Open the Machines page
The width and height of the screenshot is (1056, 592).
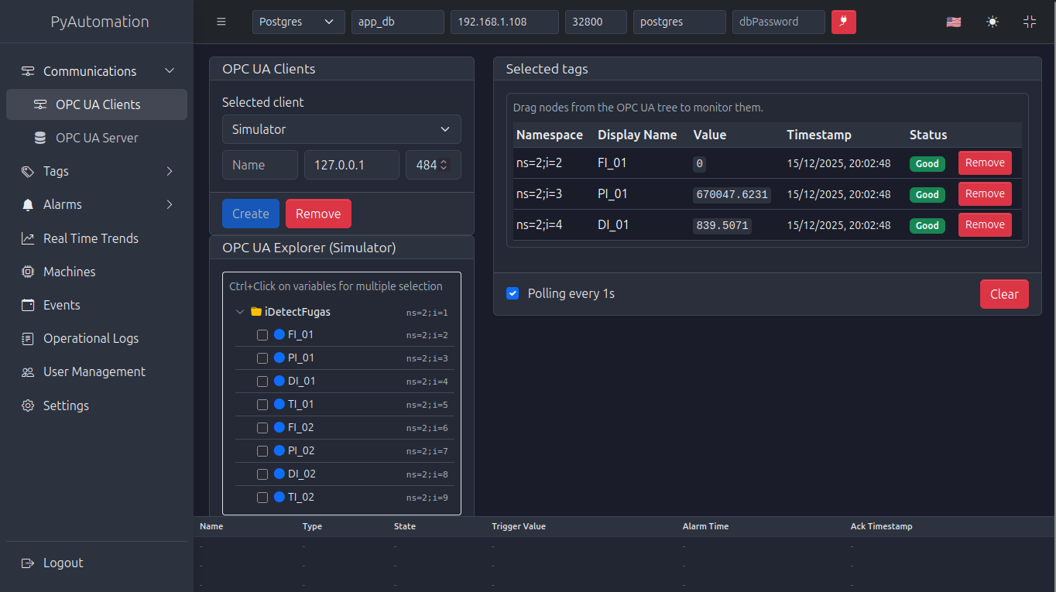[97, 272]
